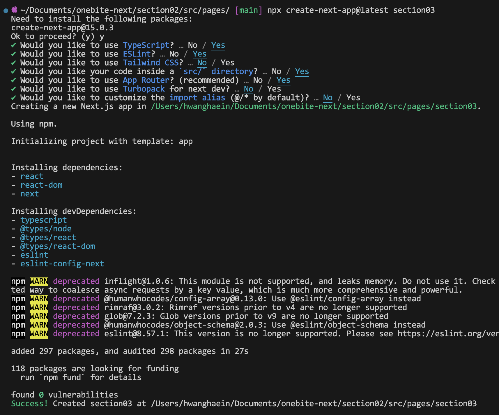Click the underlined No answer for import alias

pos(328,98)
